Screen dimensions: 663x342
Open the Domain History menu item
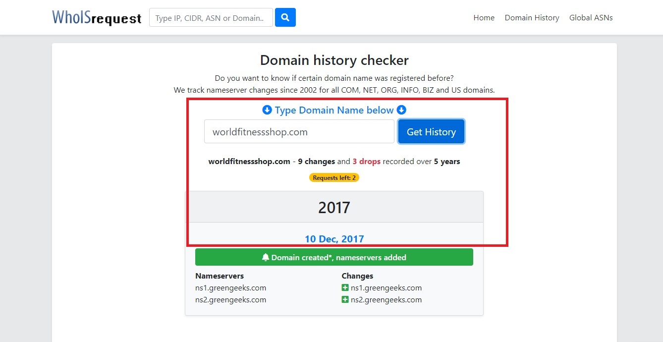[x=532, y=17]
